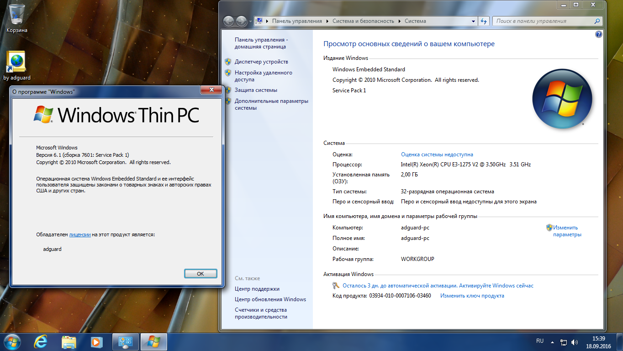Click shield icon beside 'Изменить параметры'

[x=549, y=227]
